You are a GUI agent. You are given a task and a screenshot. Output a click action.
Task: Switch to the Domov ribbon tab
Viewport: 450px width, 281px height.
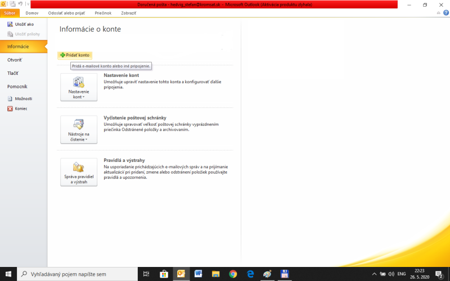click(x=32, y=13)
